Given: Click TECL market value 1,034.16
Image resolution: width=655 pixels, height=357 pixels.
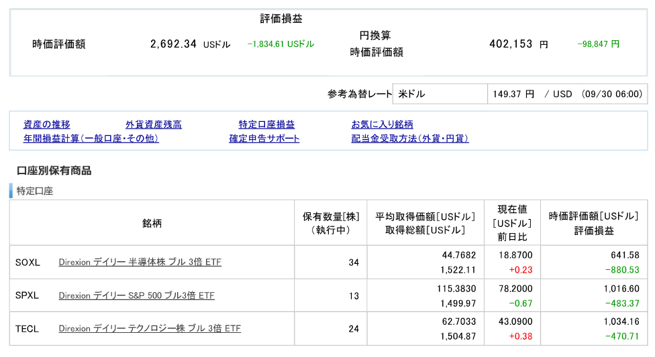Looking at the screenshot, I should point(621,321).
